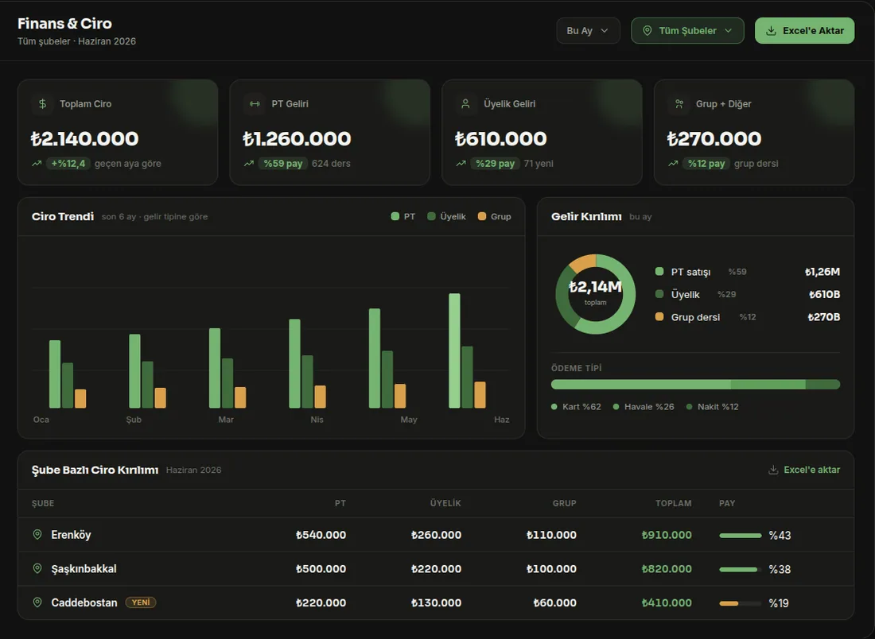Sort table by ŞUBE column header

43,504
